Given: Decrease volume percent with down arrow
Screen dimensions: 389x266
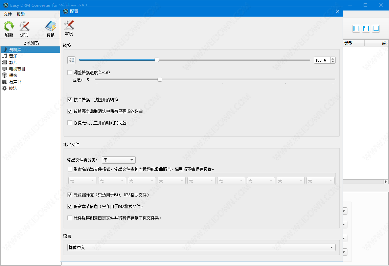Looking at the screenshot, I should pyautogui.click(x=333, y=62).
